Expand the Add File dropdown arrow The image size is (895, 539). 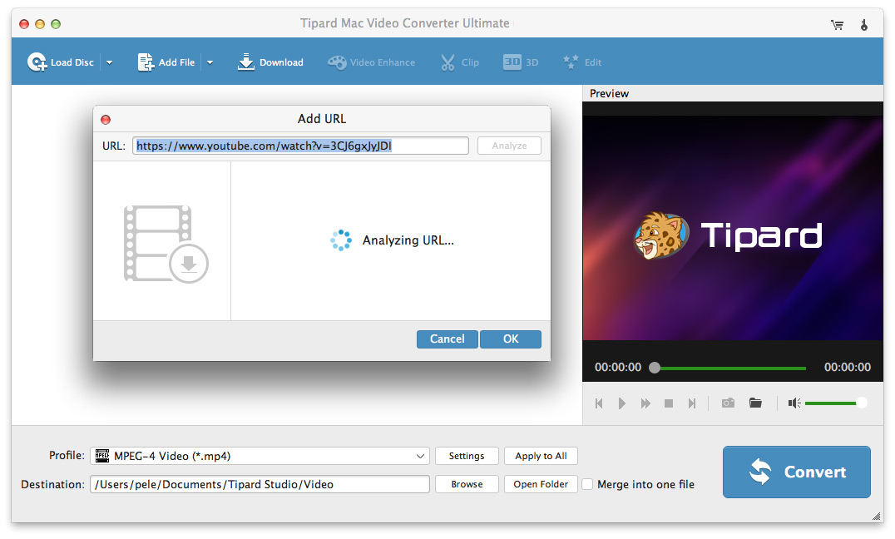210,62
